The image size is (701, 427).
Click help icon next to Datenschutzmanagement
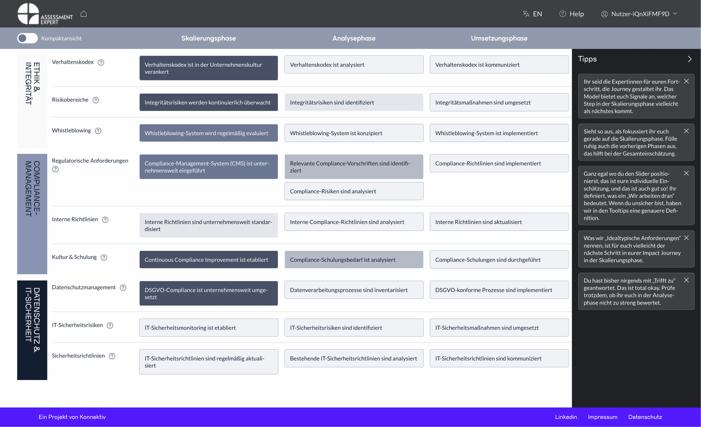[x=123, y=288]
